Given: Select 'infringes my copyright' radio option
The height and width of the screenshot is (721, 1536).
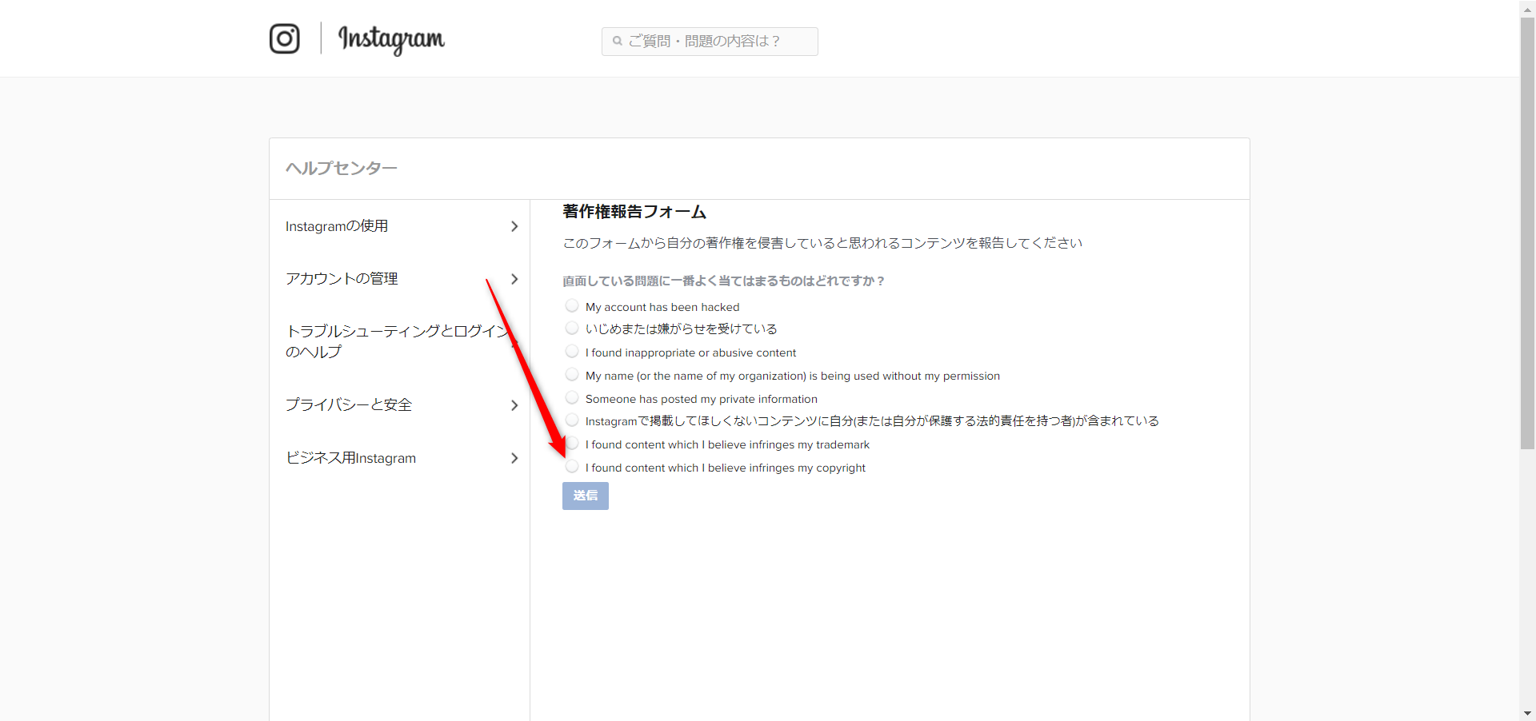Looking at the screenshot, I should pyautogui.click(x=572, y=466).
